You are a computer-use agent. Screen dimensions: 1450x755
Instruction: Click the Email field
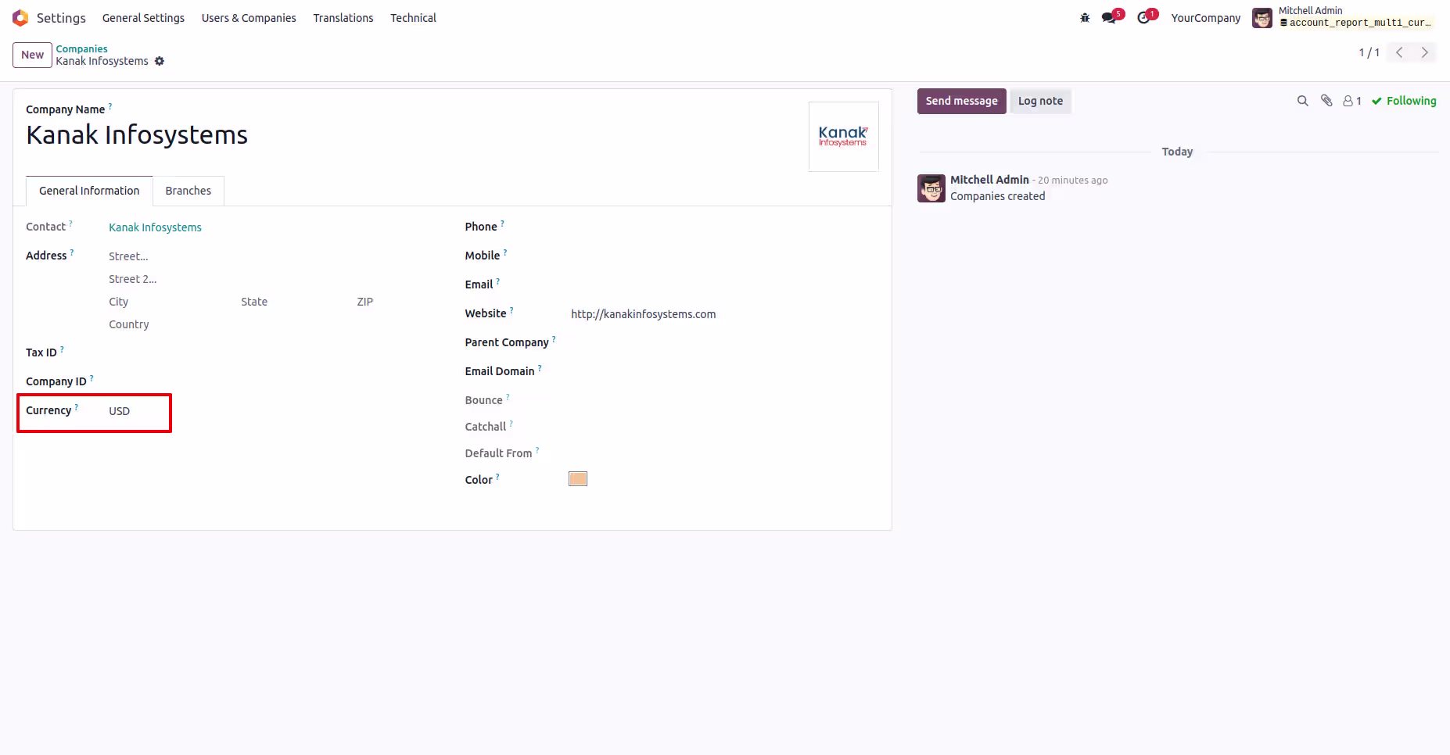723,284
